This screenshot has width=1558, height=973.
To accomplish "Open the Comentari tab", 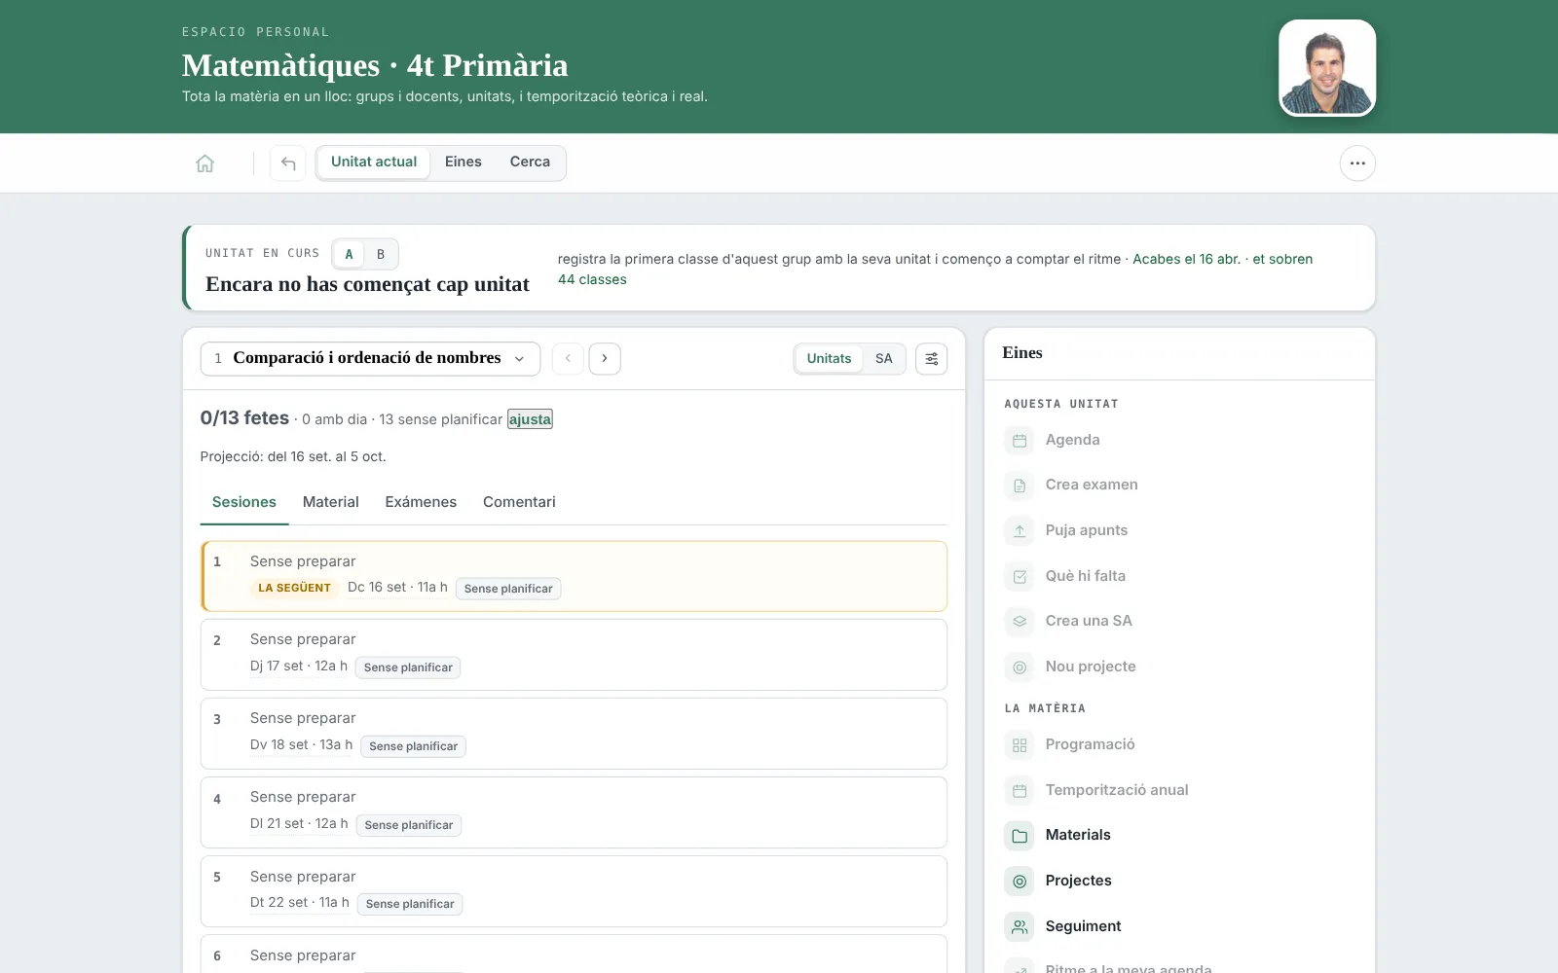I will click(519, 502).
